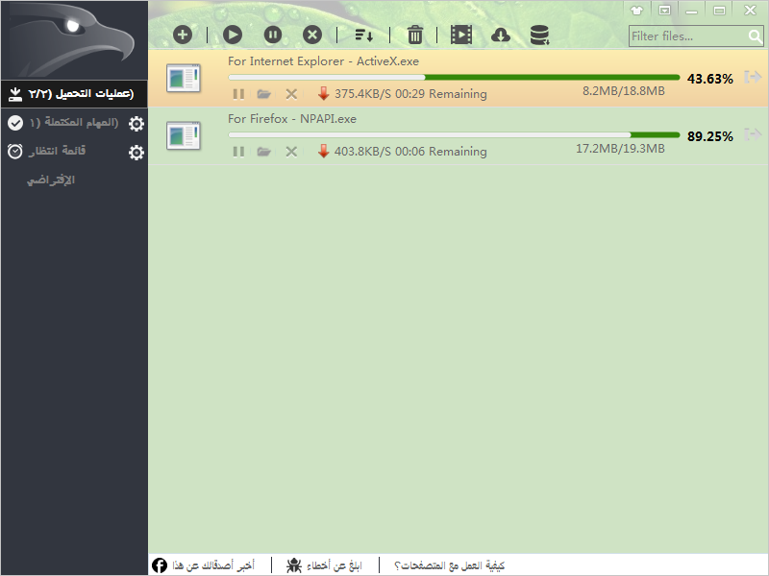Maximize the download manager window

(x=719, y=11)
